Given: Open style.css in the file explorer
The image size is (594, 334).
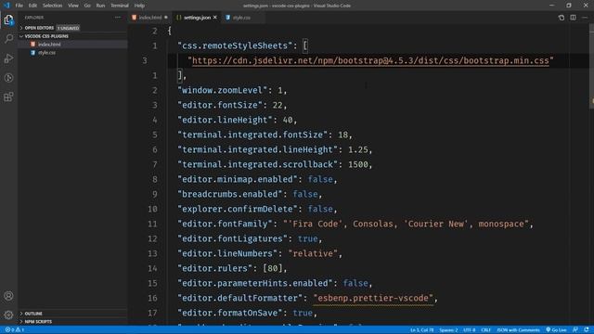Looking at the screenshot, I should click(x=46, y=53).
